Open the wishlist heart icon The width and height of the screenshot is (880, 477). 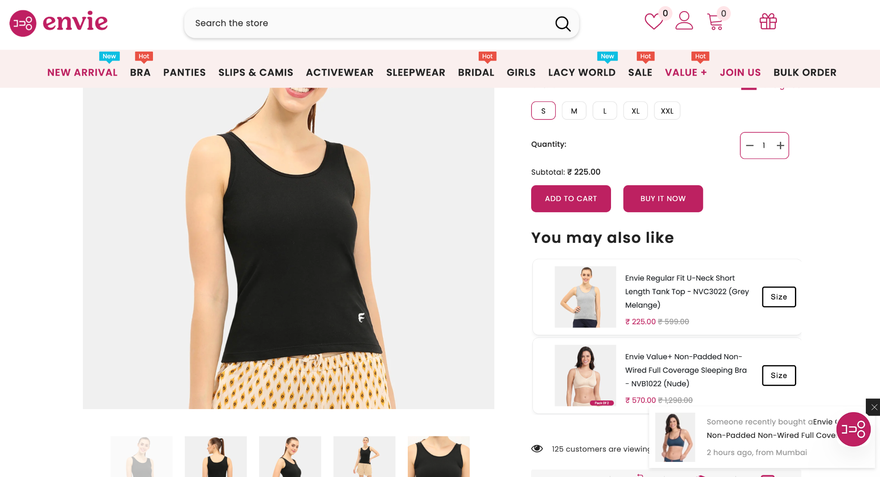pyautogui.click(x=654, y=21)
